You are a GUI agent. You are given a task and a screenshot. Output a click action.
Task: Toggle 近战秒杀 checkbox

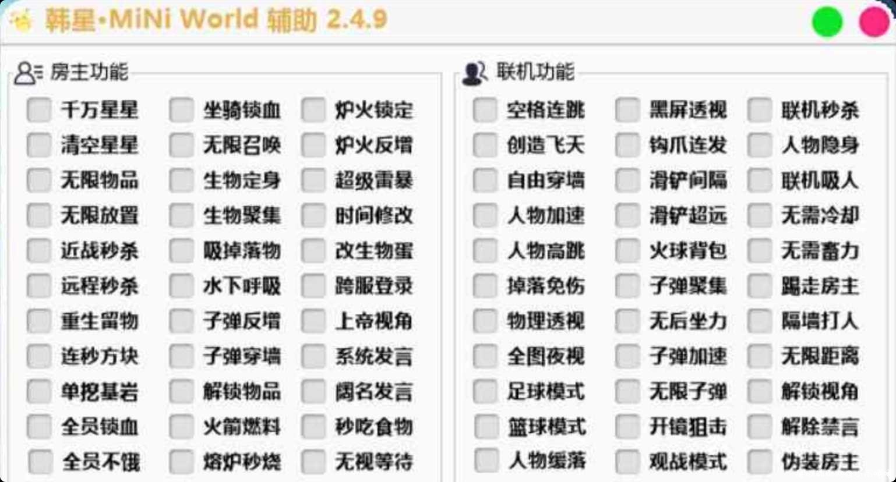click(x=40, y=251)
